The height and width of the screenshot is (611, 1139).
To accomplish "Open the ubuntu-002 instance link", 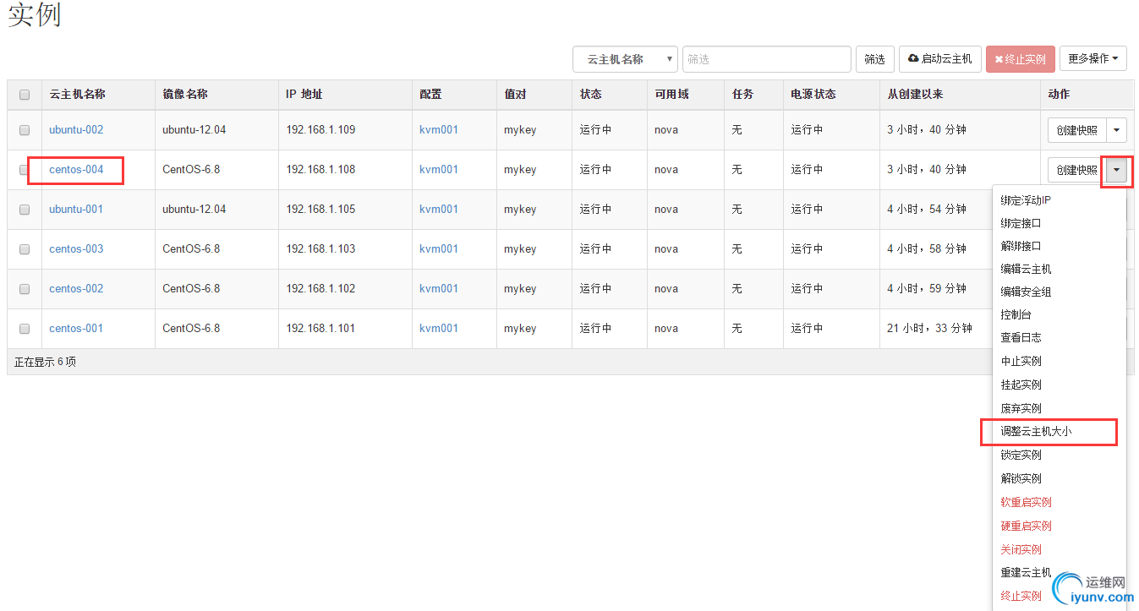I will coord(76,130).
